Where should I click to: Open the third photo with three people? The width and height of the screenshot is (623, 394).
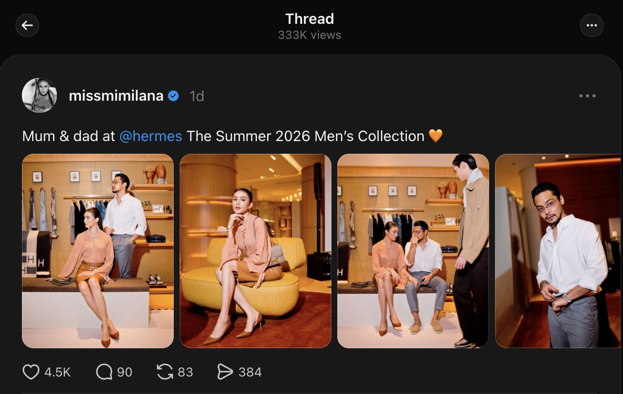[413, 251]
